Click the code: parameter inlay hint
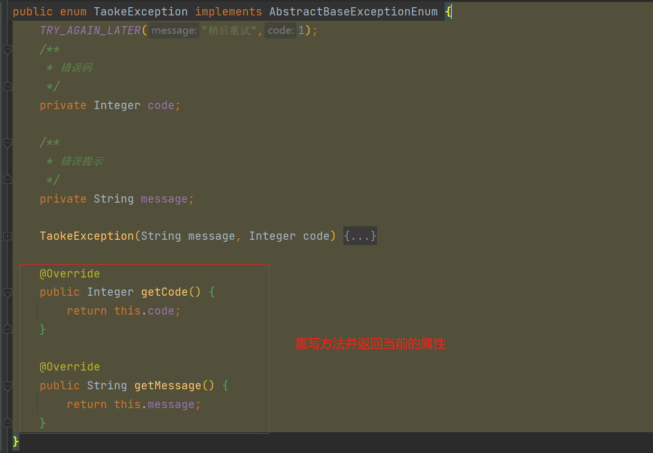 point(281,30)
